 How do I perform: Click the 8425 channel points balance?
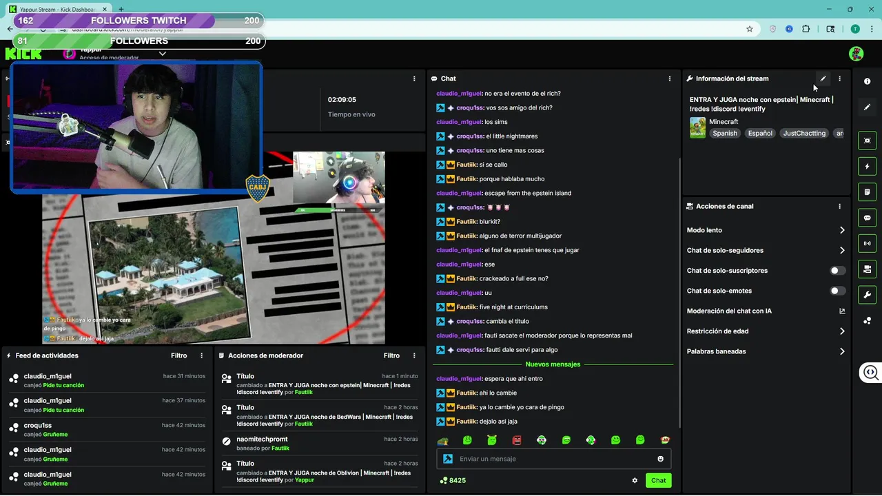click(452, 480)
